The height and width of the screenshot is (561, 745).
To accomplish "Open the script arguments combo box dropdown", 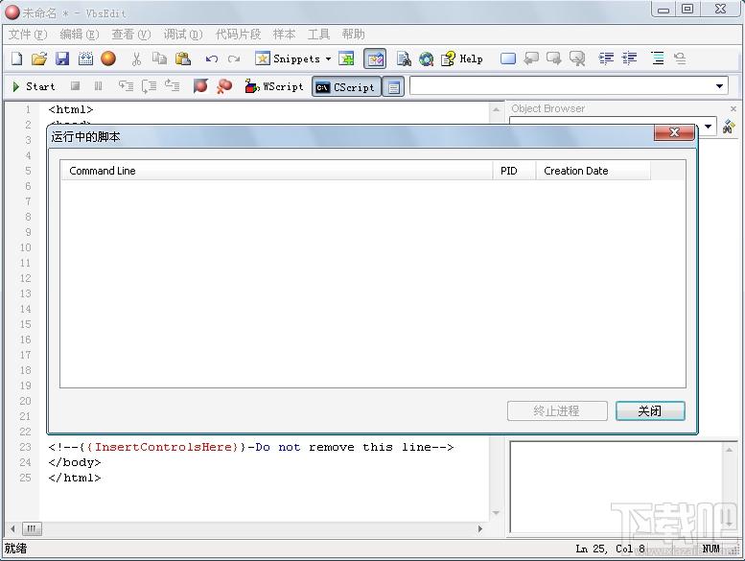I will [719, 86].
